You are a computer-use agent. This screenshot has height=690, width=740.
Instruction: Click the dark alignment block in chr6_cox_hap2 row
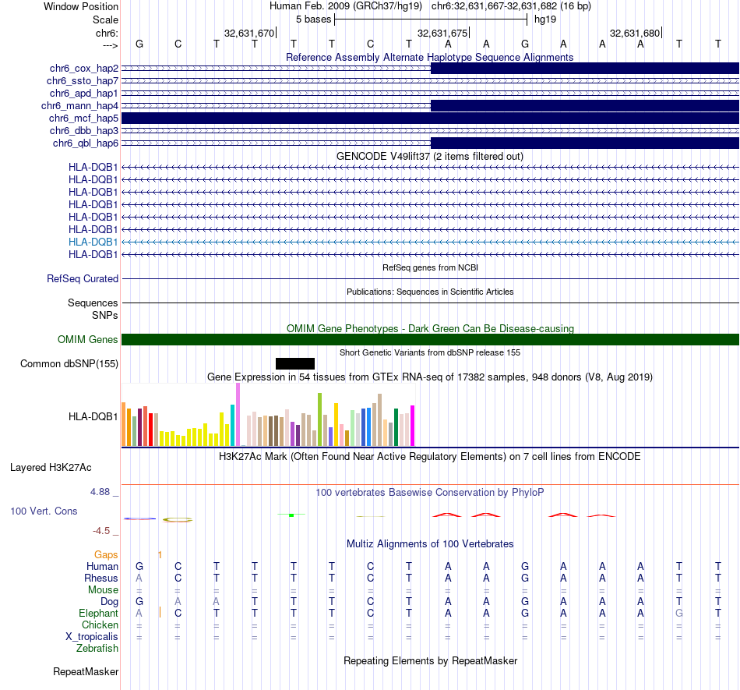(585, 69)
